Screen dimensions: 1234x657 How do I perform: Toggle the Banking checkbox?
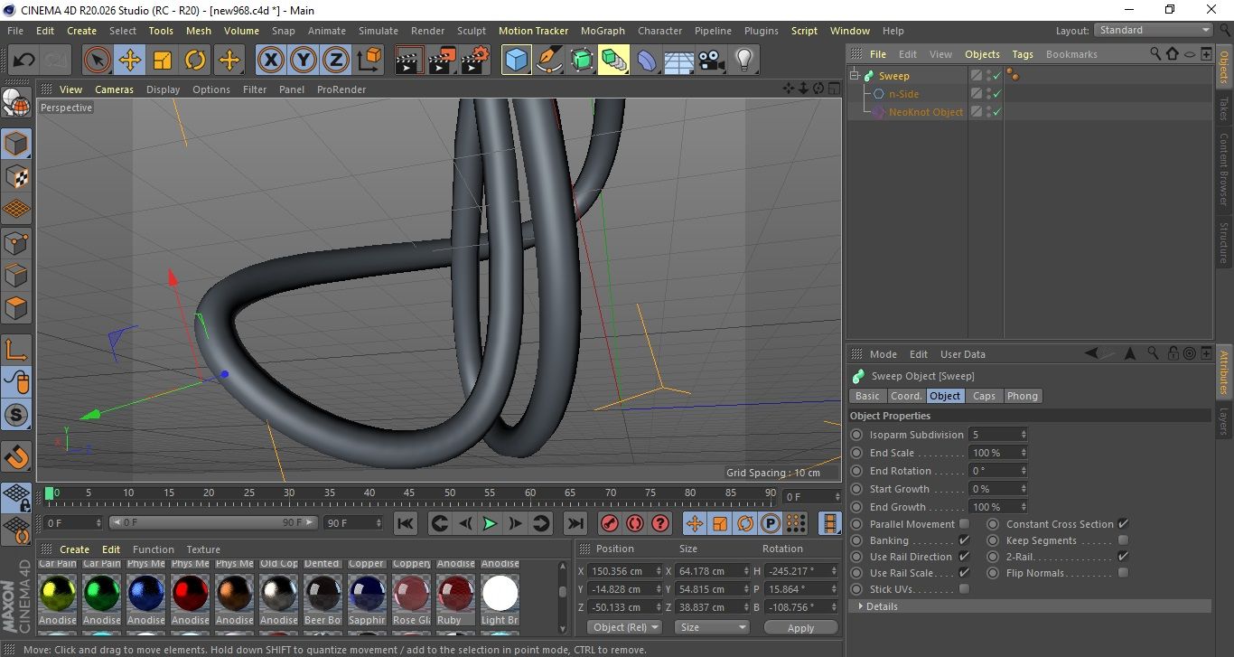[964, 540]
